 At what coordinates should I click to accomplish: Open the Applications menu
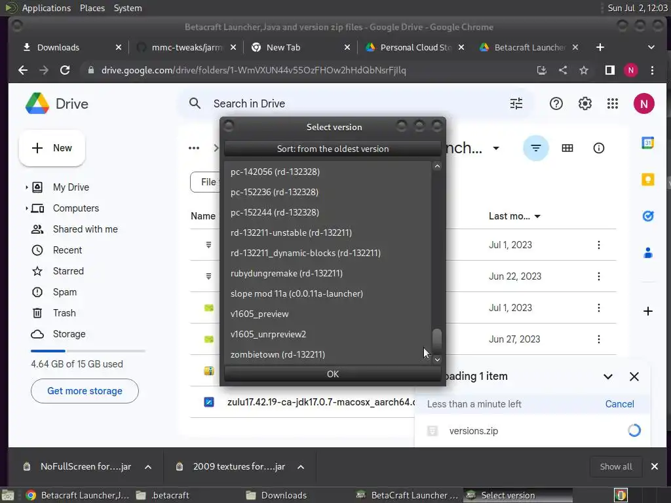pyautogui.click(x=47, y=8)
